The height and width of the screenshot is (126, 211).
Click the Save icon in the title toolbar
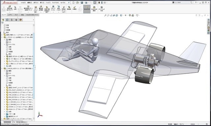pos(82,2)
